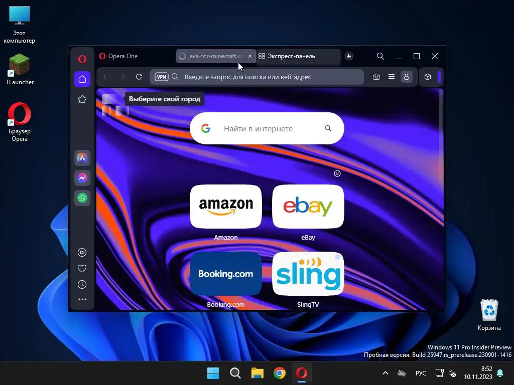Open the Windows Start menu
Viewport: 514px width, 385px height.
coord(213,373)
